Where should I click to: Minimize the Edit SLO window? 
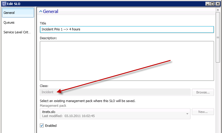[208, 3]
